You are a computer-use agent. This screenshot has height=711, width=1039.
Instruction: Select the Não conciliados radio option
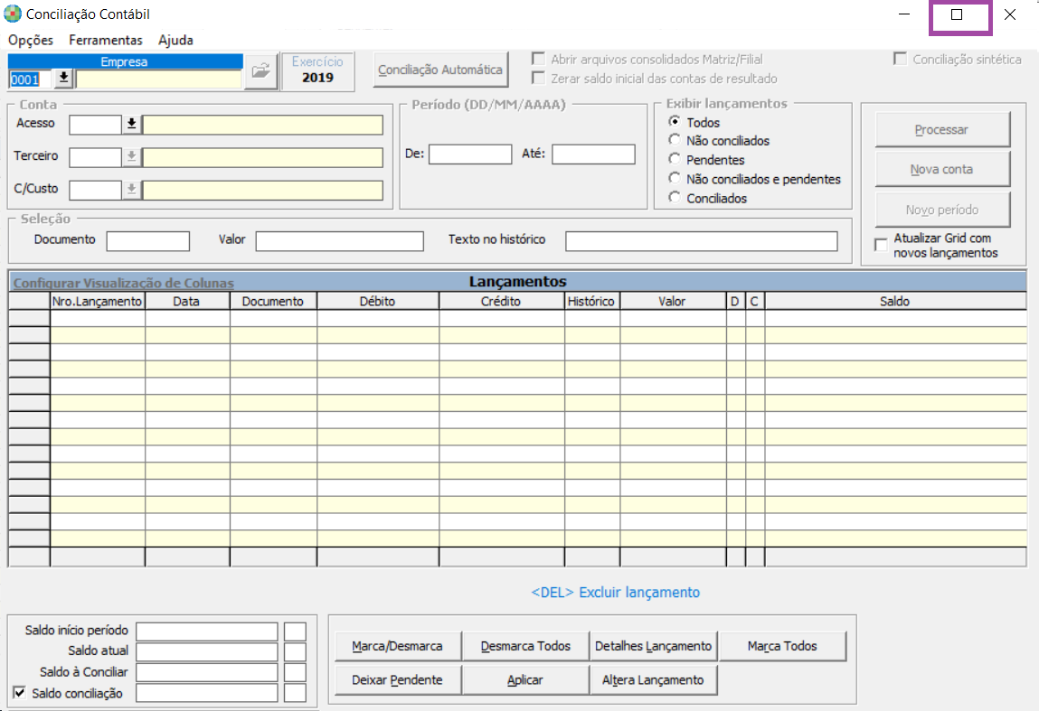tap(674, 140)
